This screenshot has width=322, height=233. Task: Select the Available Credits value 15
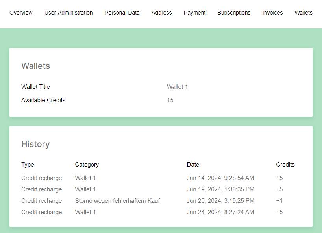point(170,100)
